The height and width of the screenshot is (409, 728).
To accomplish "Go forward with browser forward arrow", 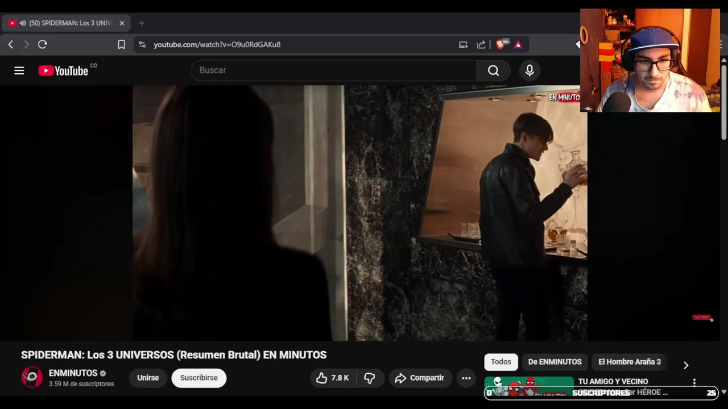I will coord(26,44).
